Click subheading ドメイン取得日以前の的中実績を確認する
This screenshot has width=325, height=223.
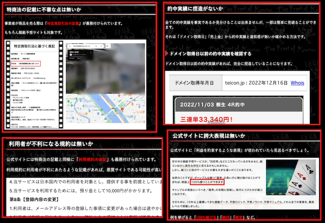click(211, 54)
